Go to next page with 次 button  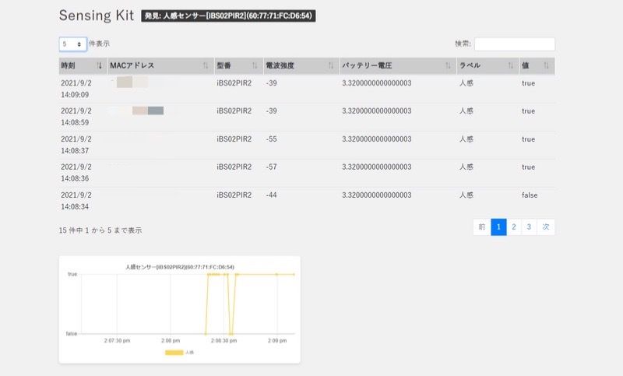[x=547, y=227]
